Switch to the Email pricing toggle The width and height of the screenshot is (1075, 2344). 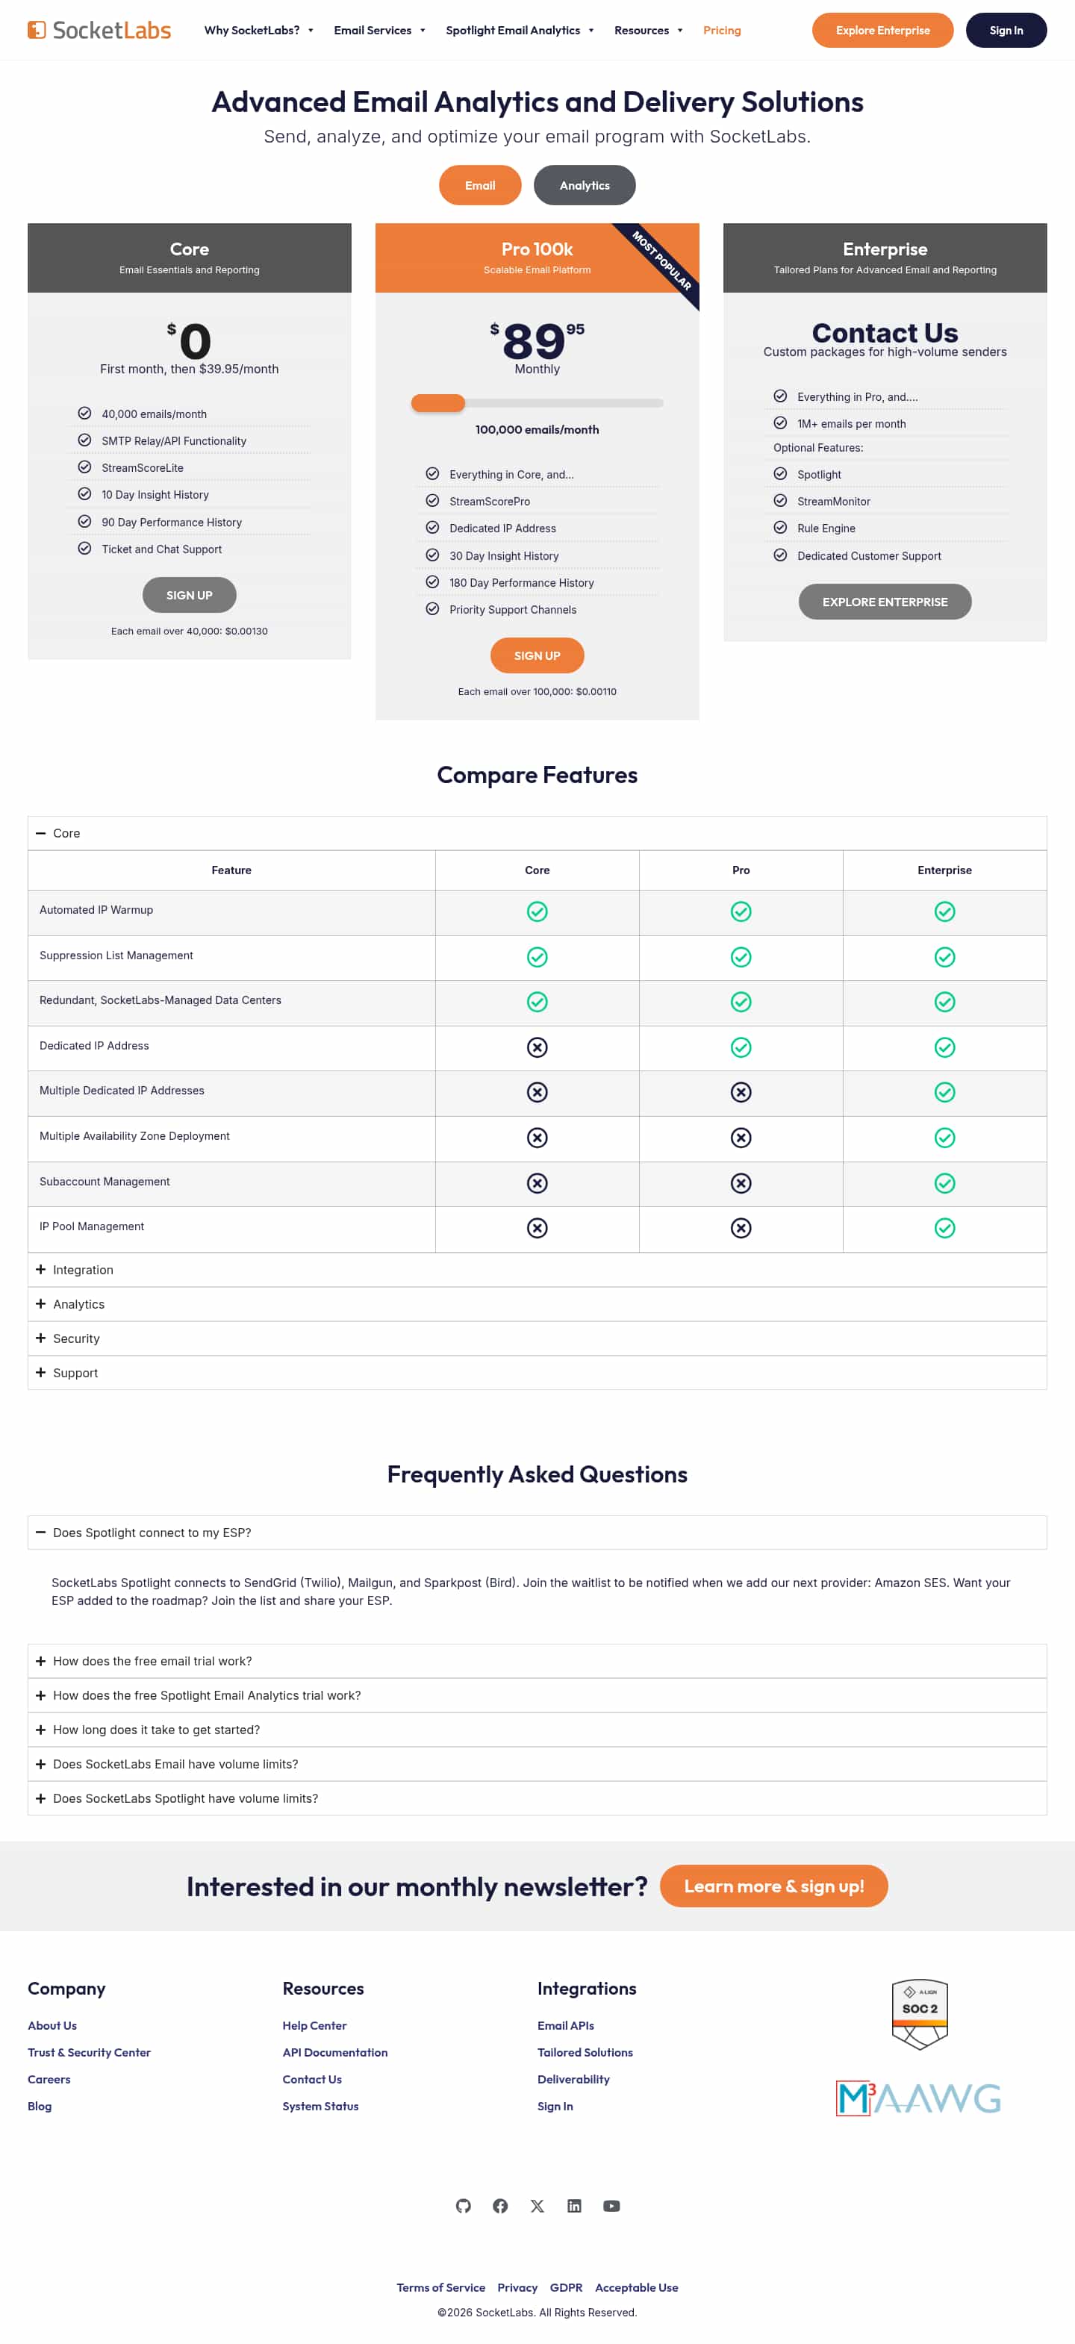(x=480, y=186)
